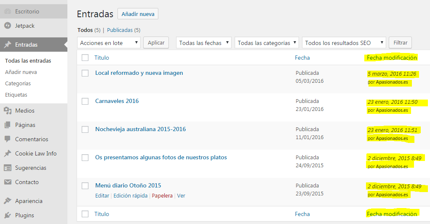
Task: Open Páginas in the sidebar
Action: coord(33,125)
